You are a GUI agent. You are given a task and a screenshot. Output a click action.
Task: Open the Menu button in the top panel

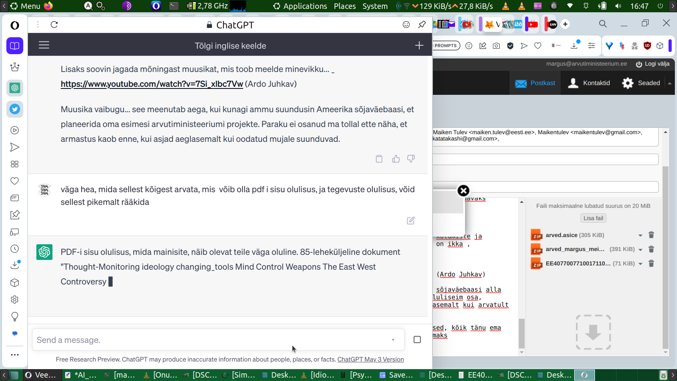(25, 6)
